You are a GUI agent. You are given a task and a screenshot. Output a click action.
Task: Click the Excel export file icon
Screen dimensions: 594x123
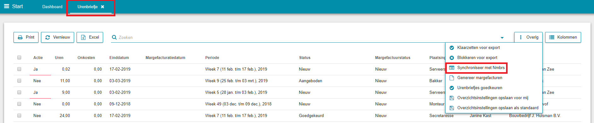(x=84, y=37)
